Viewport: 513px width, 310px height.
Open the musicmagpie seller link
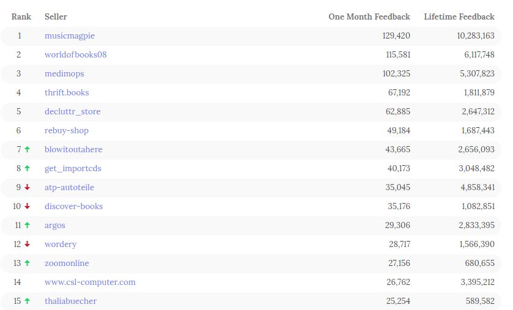pyautogui.click(x=70, y=35)
